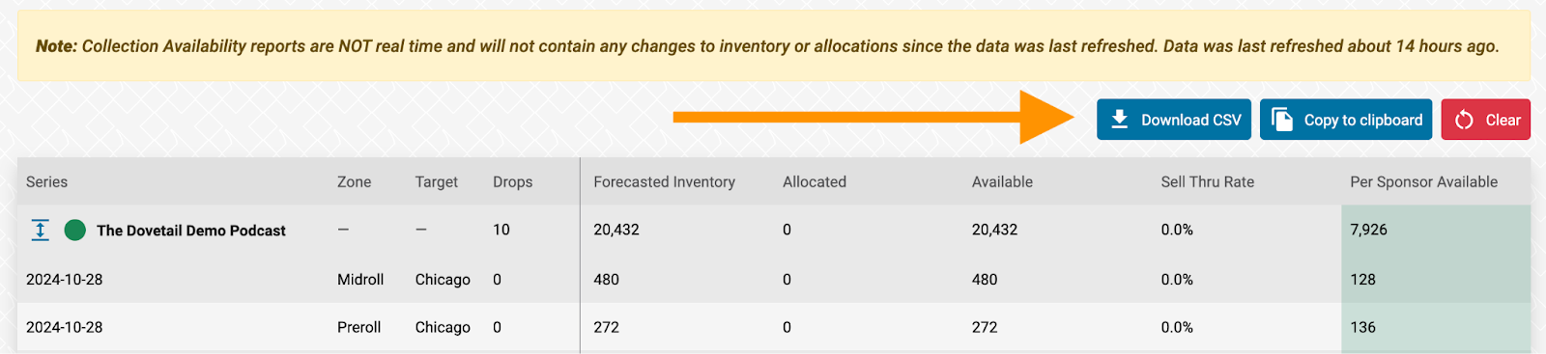Sort by Forecasted Inventory header
1546x354 pixels.
click(x=664, y=181)
